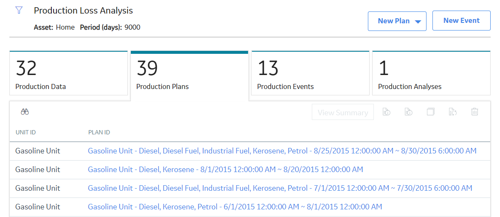Click the document refresh arrows icon

point(452,112)
